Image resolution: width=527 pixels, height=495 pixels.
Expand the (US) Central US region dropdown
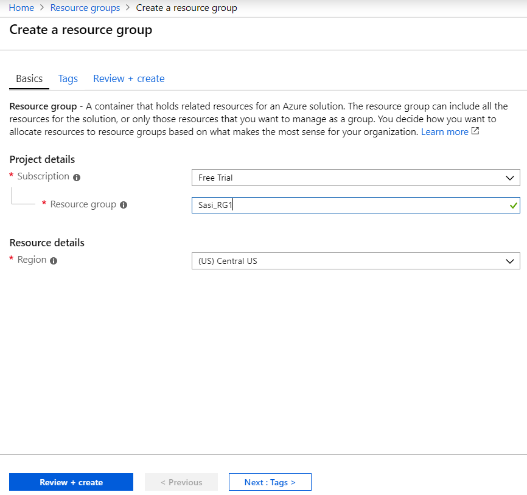click(x=355, y=261)
